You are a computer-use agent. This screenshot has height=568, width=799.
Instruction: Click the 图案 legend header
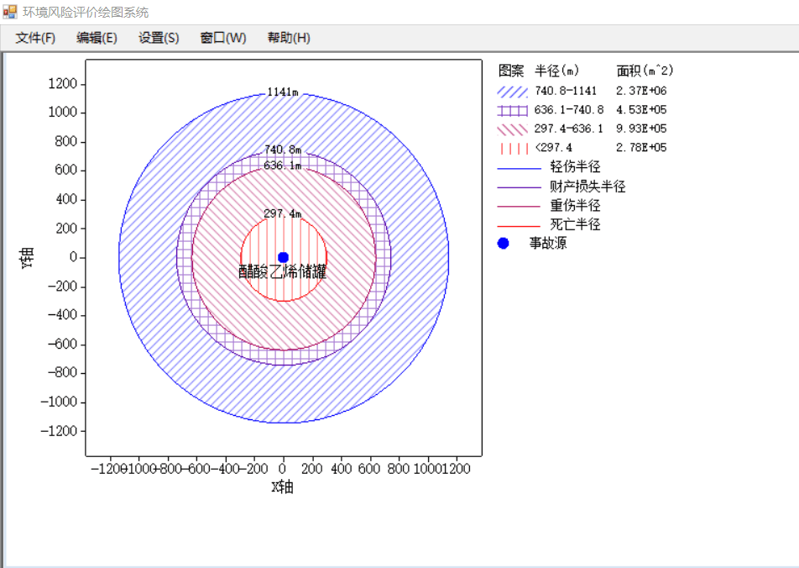click(x=511, y=71)
